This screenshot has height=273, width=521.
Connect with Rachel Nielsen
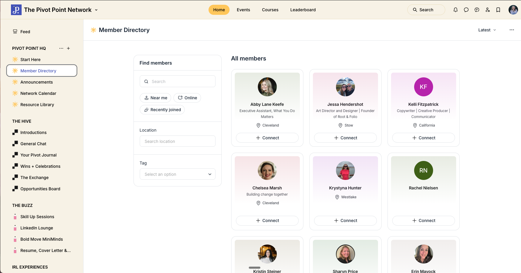point(424,221)
